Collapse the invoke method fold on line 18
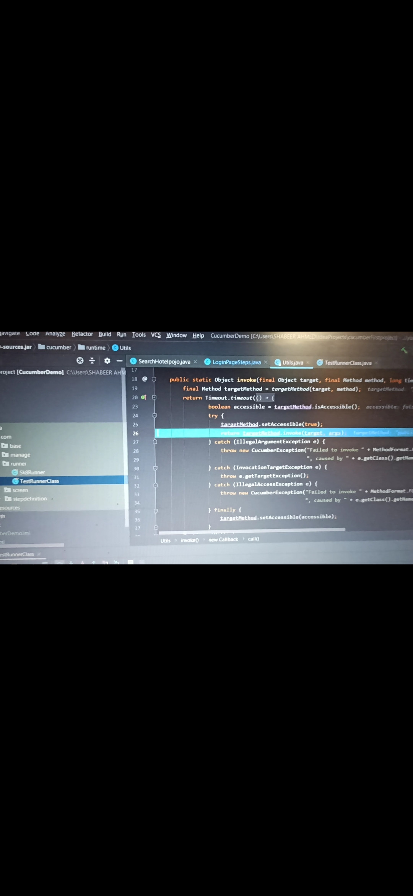Screen dimensions: 413x896 154,379
